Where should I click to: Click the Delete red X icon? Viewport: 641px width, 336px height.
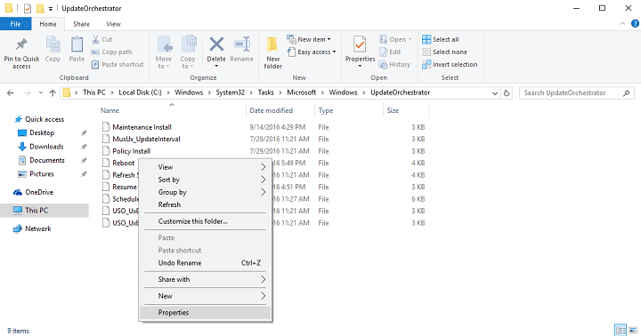click(216, 44)
